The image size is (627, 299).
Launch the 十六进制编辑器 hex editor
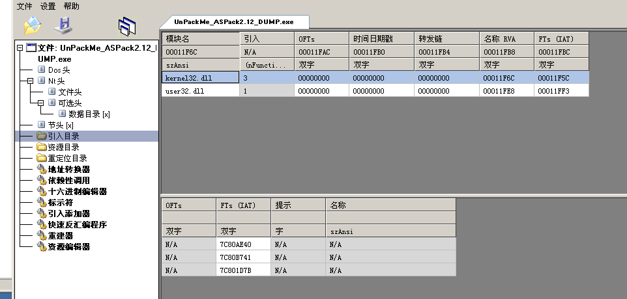pyautogui.click(x=77, y=191)
